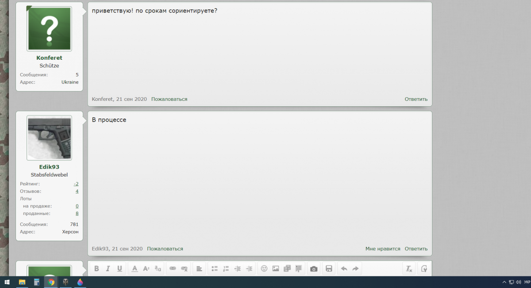Image resolution: width=531 pixels, height=288 pixels.
Task: Decrease indent of text
Action: (x=238, y=269)
